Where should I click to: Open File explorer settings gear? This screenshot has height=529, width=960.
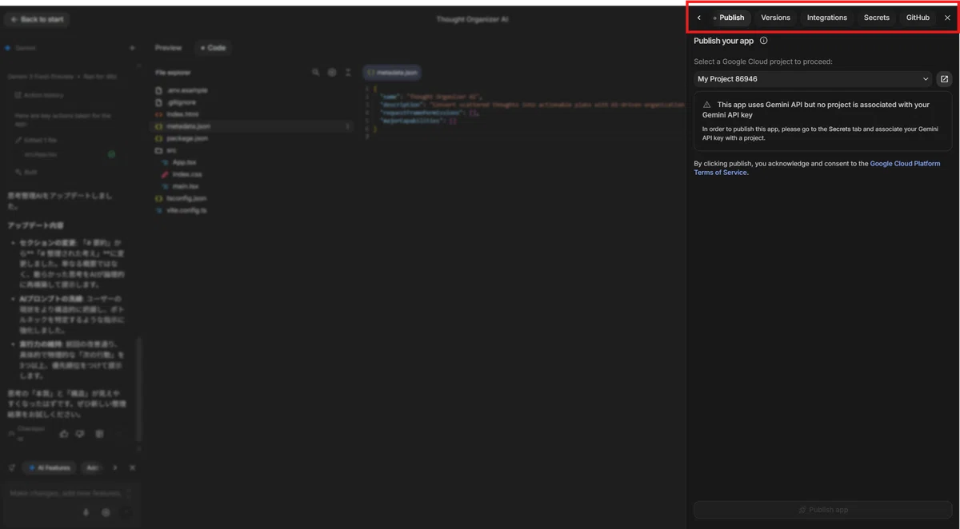[332, 73]
